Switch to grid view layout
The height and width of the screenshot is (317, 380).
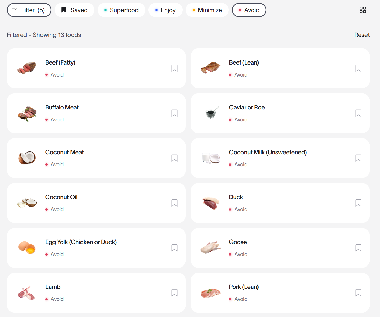[363, 10]
